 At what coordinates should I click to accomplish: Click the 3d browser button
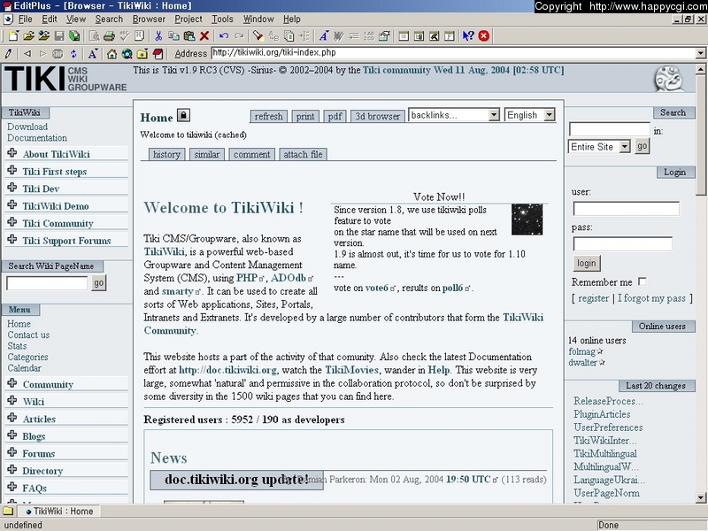tap(378, 117)
